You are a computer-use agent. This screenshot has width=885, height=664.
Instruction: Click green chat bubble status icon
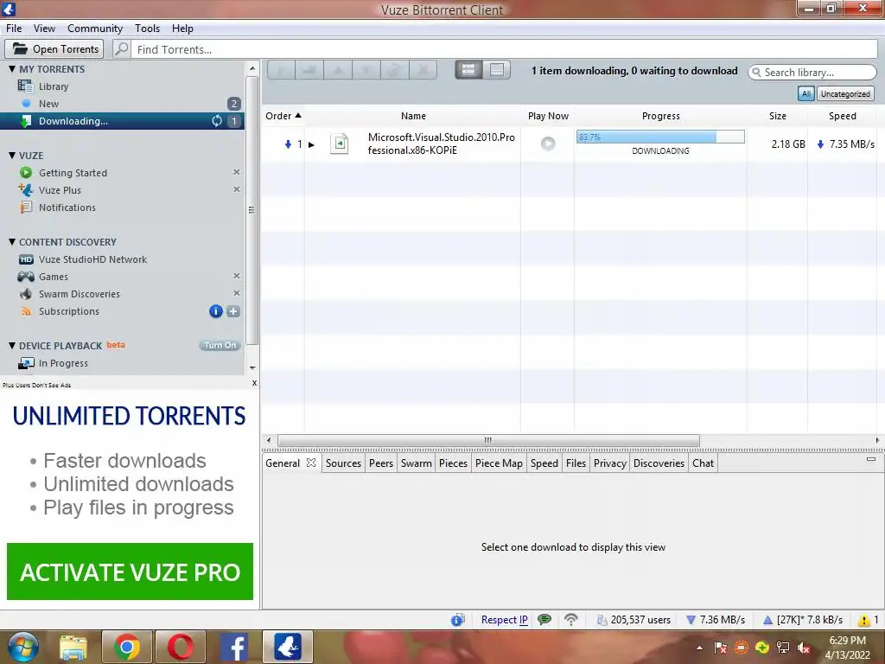(x=544, y=620)
